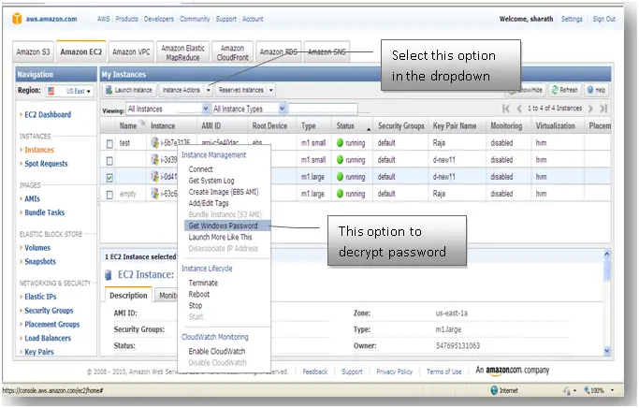
Task: Choose Connect from context menu
Action: tap(200, 168)
